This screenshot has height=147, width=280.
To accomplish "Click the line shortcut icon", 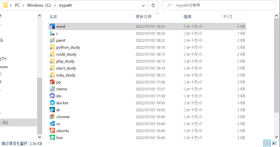I will click(52, 137).
